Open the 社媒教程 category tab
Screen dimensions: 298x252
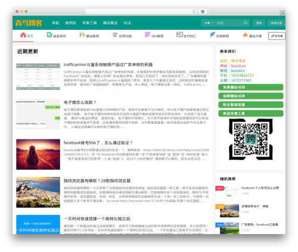click(222, 36)
